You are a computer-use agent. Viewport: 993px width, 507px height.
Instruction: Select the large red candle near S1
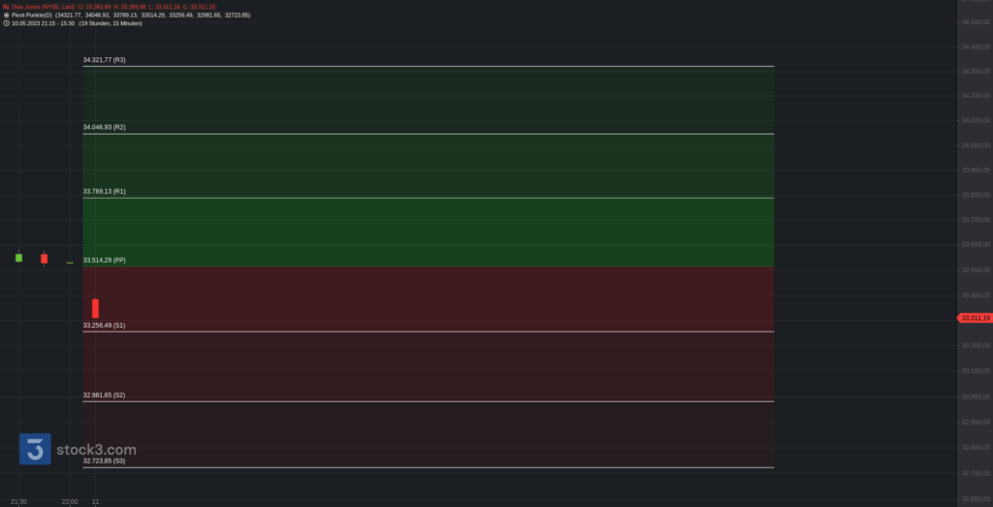point(95,308)
